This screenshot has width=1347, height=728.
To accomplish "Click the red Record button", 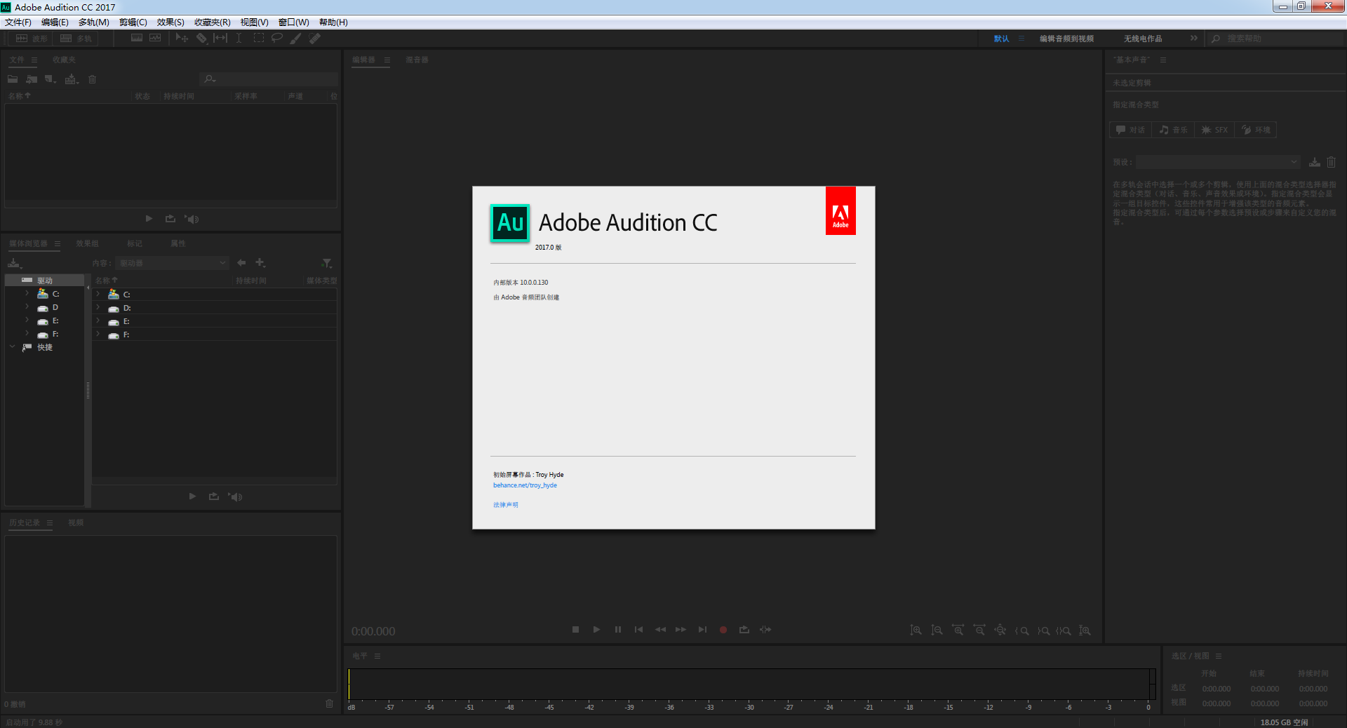I will tap(723, 630).
